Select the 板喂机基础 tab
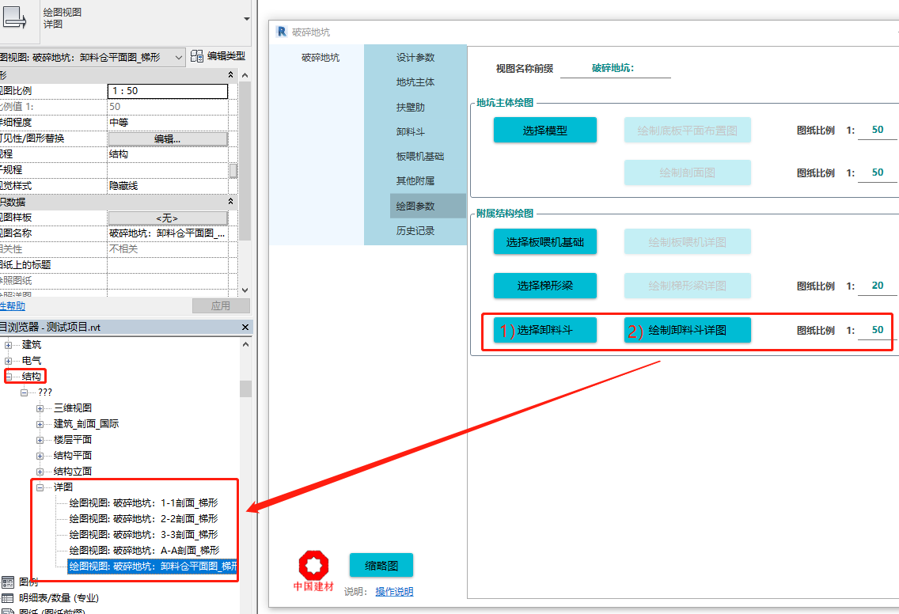This screenshot has height=614, width=899. [419, 156]
